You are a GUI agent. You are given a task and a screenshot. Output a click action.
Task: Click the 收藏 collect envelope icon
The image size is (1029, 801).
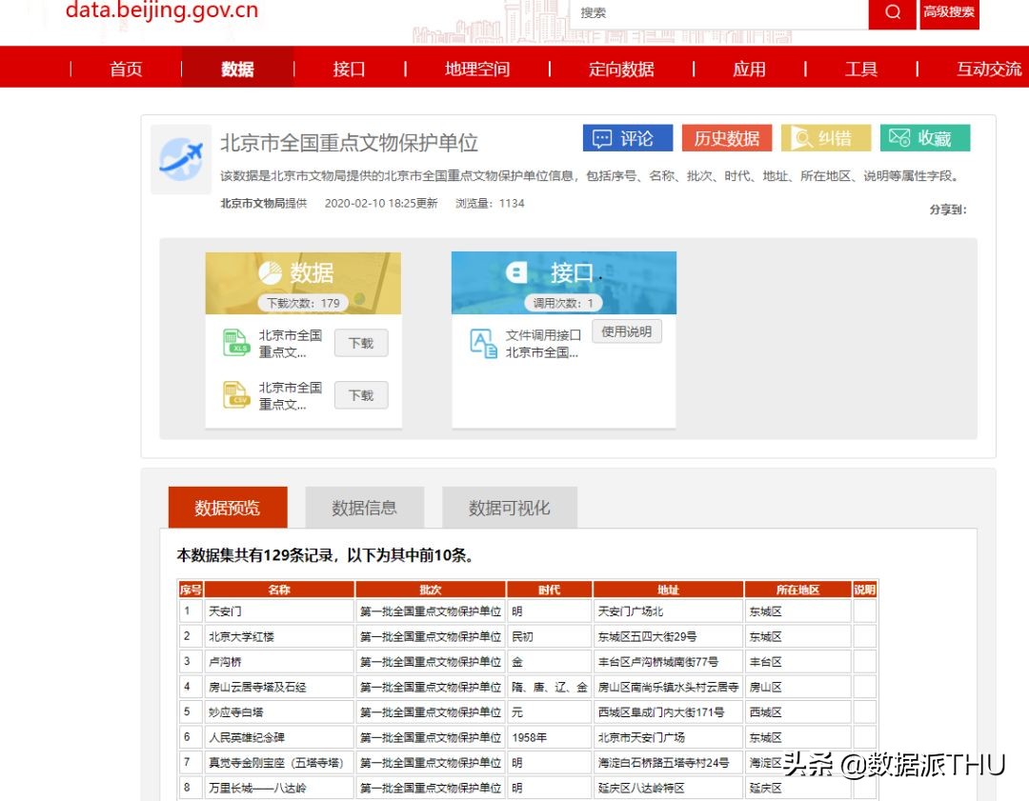[x=897, y=138]
